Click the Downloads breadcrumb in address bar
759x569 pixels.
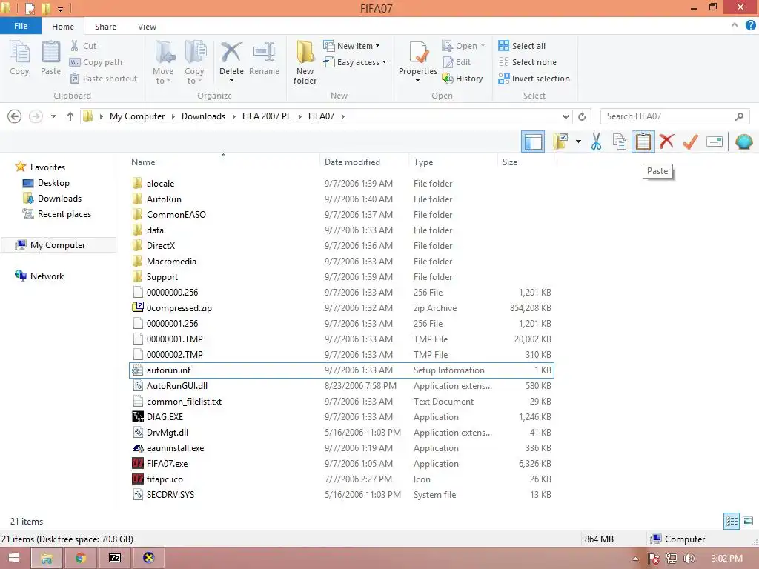click(x=203, y=116)
